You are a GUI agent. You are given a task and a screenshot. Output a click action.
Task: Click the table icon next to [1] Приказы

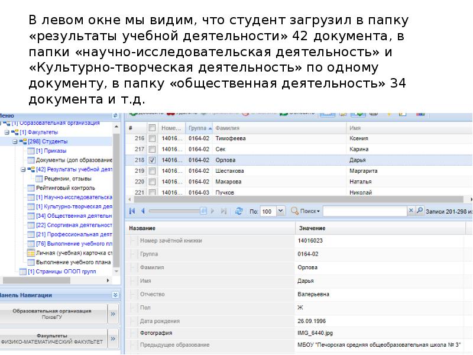pos(31,151)
